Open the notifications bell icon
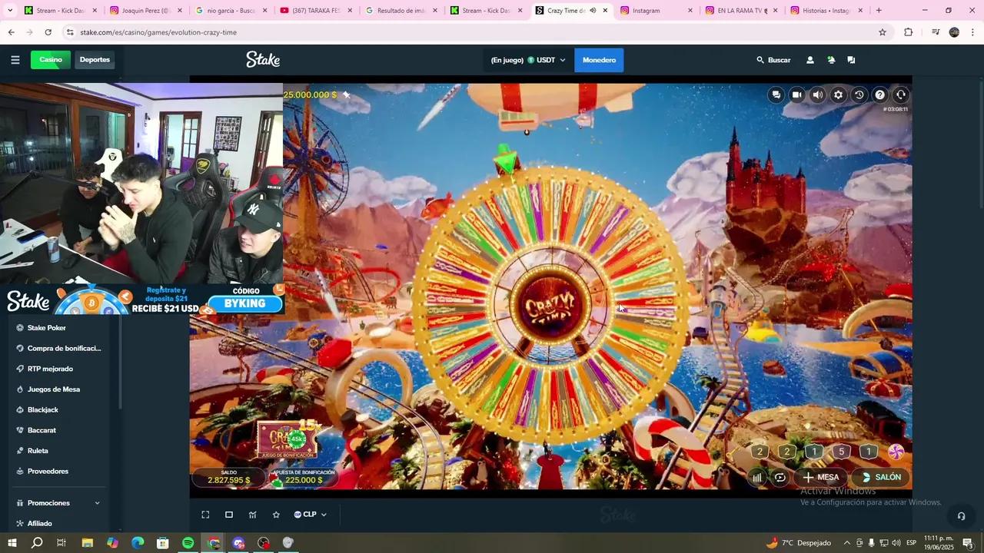The width and height of the screenshot is (984, 553). [x=831, y=60]
